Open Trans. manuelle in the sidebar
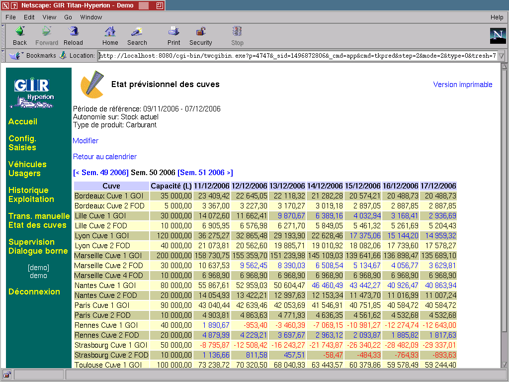This screenshot has height=382, width=509. tap(39, 216)
